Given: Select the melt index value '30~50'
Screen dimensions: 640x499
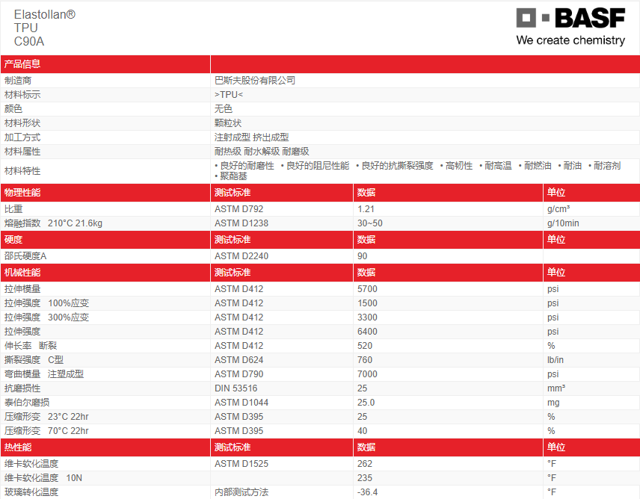Looking at the screenshot, I should point(370,223).
